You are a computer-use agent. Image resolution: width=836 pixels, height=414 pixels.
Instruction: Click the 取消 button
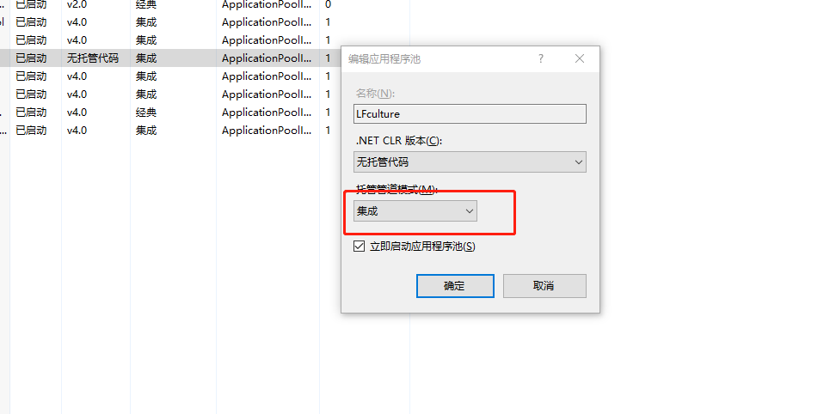[x=544, y=286]
